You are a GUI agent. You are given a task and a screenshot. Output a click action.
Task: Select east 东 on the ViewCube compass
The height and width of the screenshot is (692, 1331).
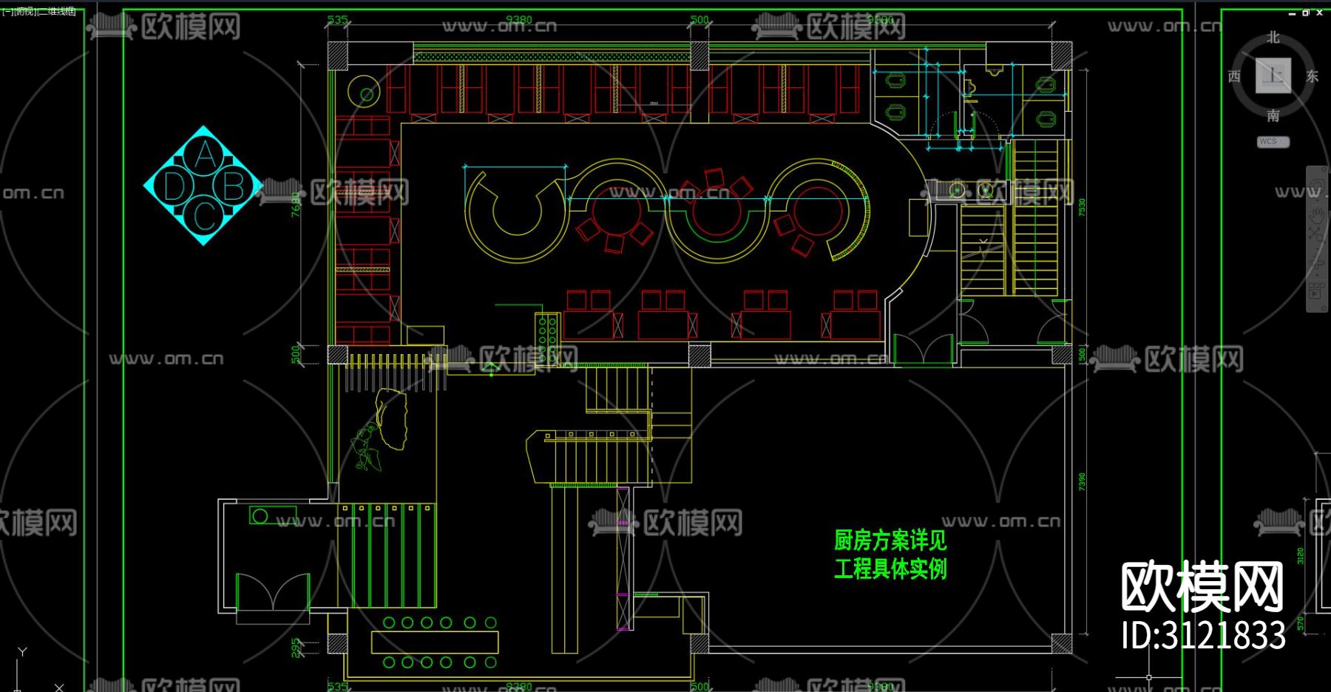(1313, 76)
